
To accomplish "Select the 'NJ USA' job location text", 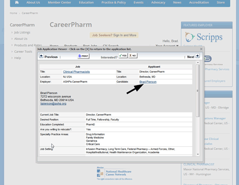I will [x=67, y=77].
